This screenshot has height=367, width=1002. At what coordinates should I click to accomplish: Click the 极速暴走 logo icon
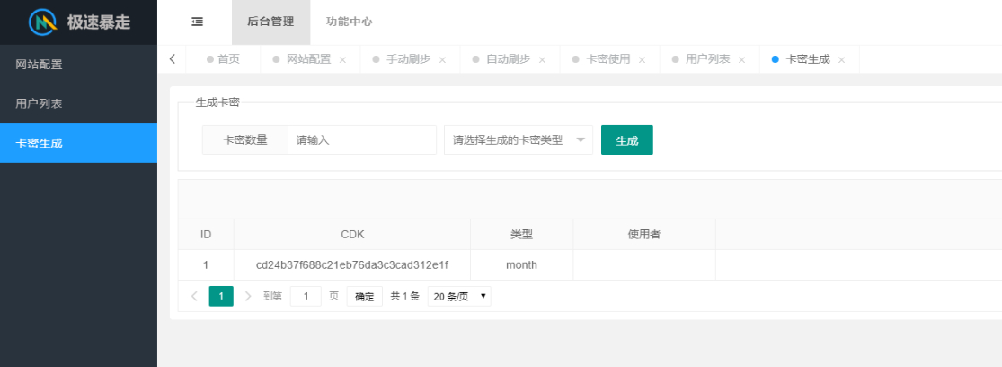point(43,22)
